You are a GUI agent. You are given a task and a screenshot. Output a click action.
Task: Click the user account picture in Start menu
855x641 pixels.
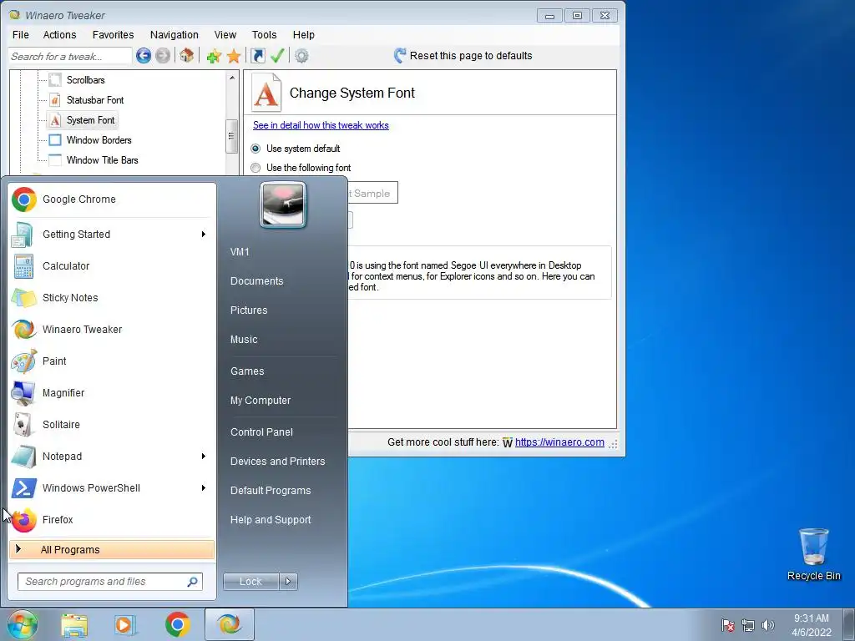pyautogui.click(x=283, y=204)
